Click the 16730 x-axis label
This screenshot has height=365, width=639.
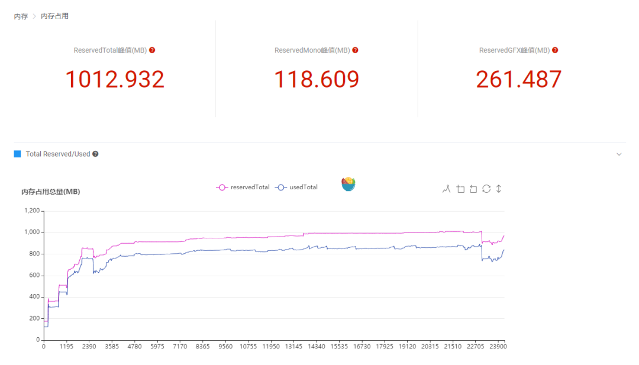[362, 347]
